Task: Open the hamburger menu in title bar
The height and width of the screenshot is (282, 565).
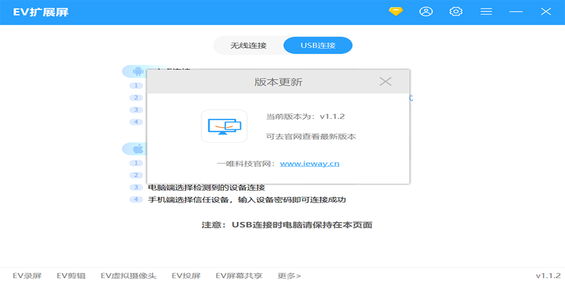Action: point(486,12)
